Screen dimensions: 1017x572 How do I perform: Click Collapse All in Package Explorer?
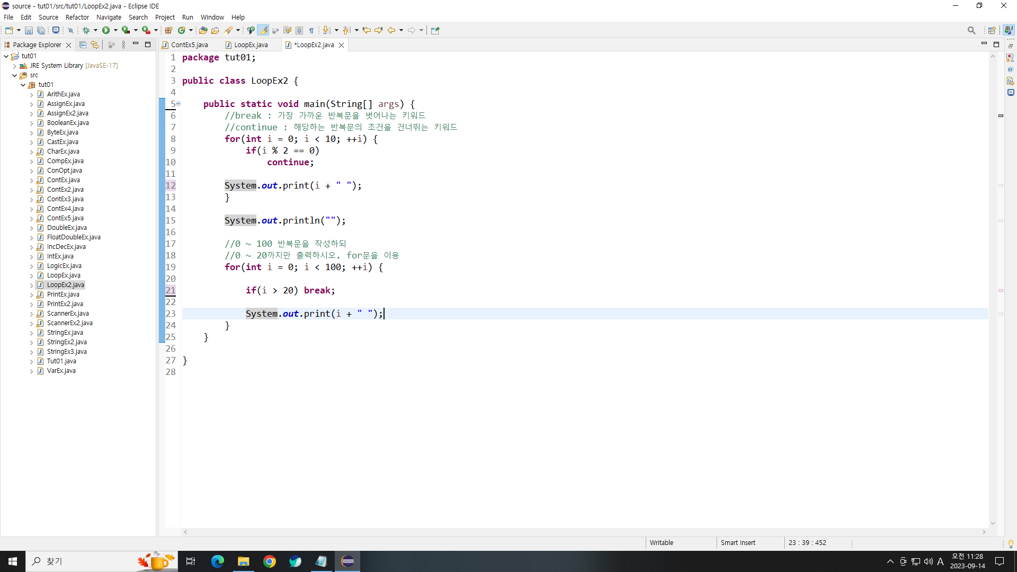click(83, 45)
